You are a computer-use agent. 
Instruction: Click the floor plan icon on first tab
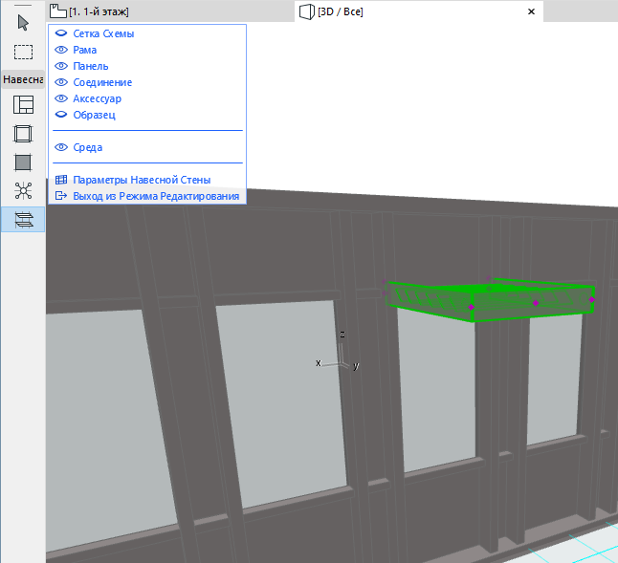click(58, 11)
